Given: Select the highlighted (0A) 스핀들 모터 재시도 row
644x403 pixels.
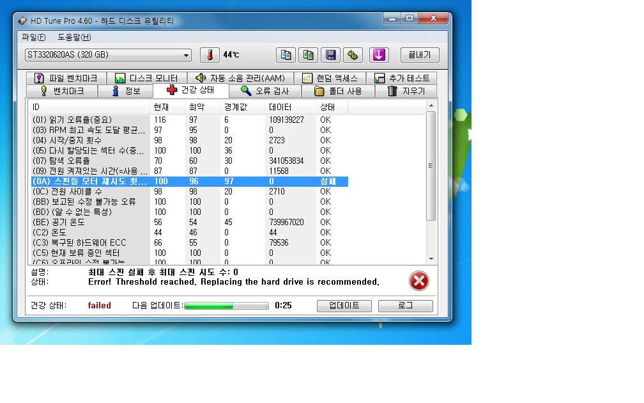Looking at the screenshot, I should (189, 182).
